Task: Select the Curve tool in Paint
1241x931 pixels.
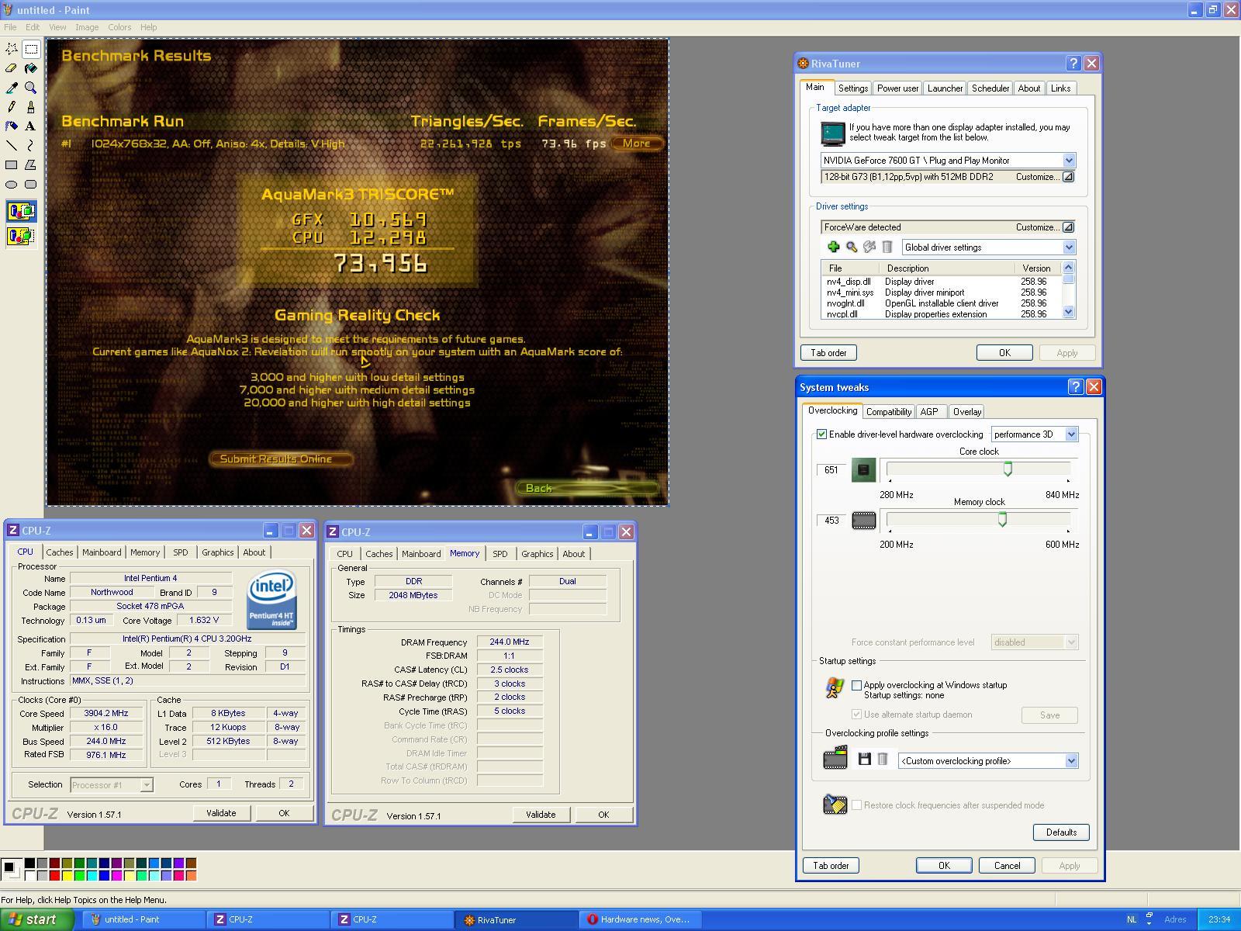Action: pos(31,146)
